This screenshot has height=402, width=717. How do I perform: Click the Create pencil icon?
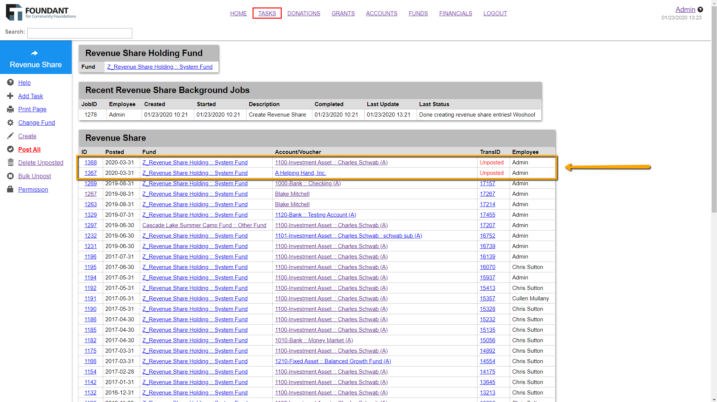[x=10, y=136]
